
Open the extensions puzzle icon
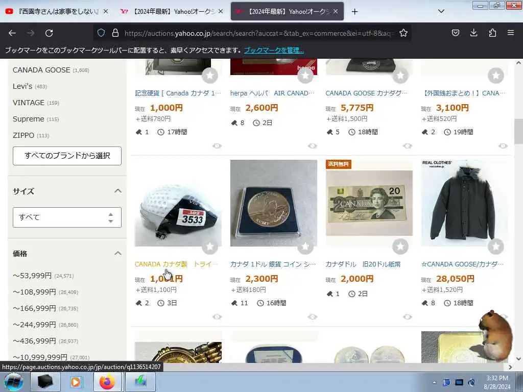click(x=492, y=33)
